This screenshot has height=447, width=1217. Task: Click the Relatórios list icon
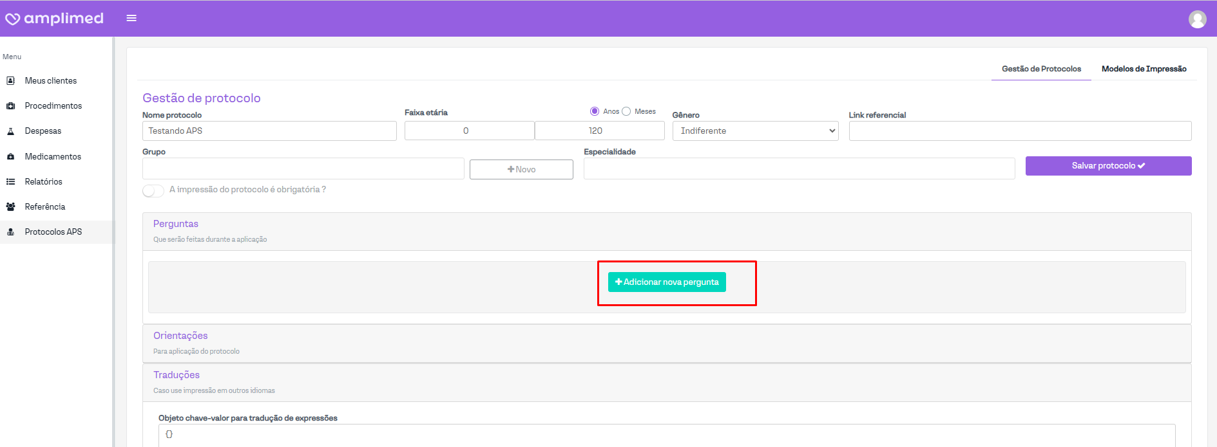(10, 181)
